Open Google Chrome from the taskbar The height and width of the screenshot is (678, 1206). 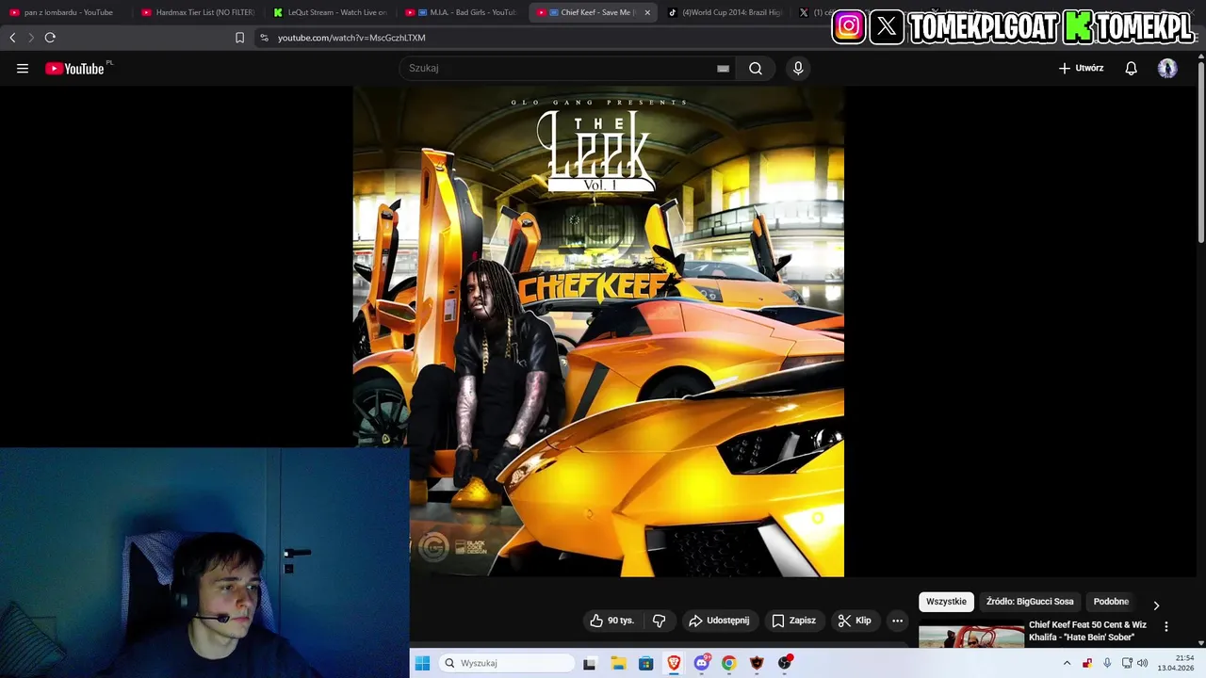[728, 663]
